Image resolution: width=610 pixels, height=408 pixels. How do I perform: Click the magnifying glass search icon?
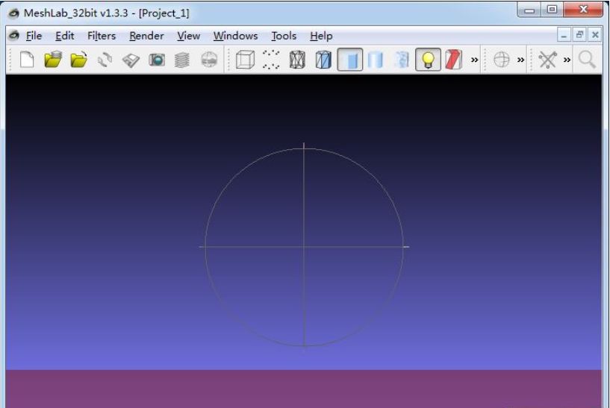[587, 60]
